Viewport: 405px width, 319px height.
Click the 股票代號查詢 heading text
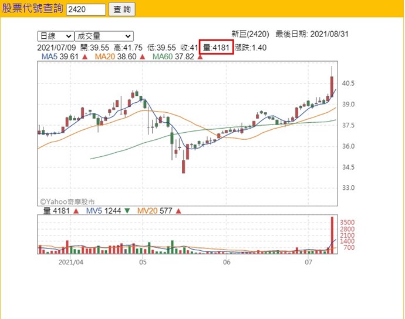coord(32,9)
